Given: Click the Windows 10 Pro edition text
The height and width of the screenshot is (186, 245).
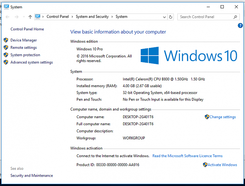Looking at the screenshot, I should (90, 49).
